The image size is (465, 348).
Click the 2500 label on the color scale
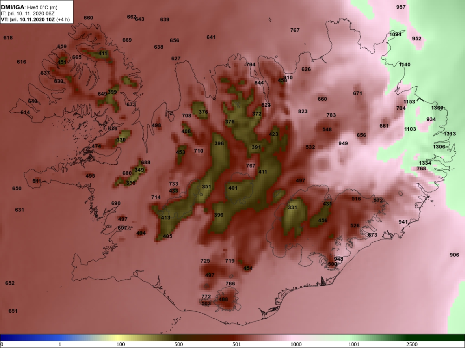click(412, 344)
